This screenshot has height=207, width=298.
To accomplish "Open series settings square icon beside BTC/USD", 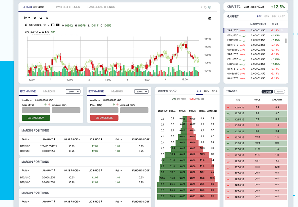I will [53, 25].
